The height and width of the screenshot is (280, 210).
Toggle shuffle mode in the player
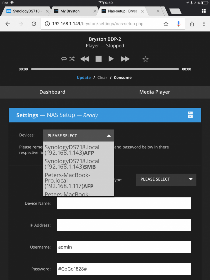click(x=72, y=59)
